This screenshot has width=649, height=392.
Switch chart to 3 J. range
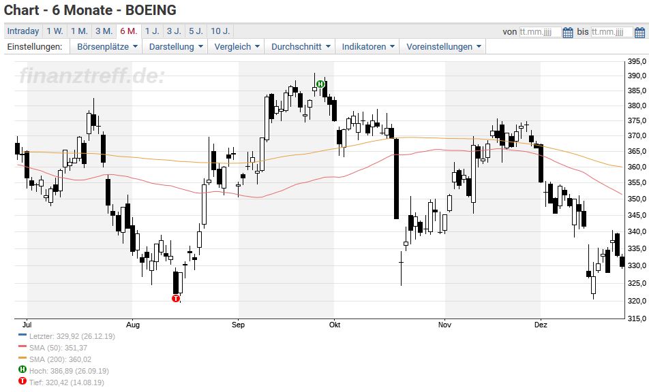(174, 31)
